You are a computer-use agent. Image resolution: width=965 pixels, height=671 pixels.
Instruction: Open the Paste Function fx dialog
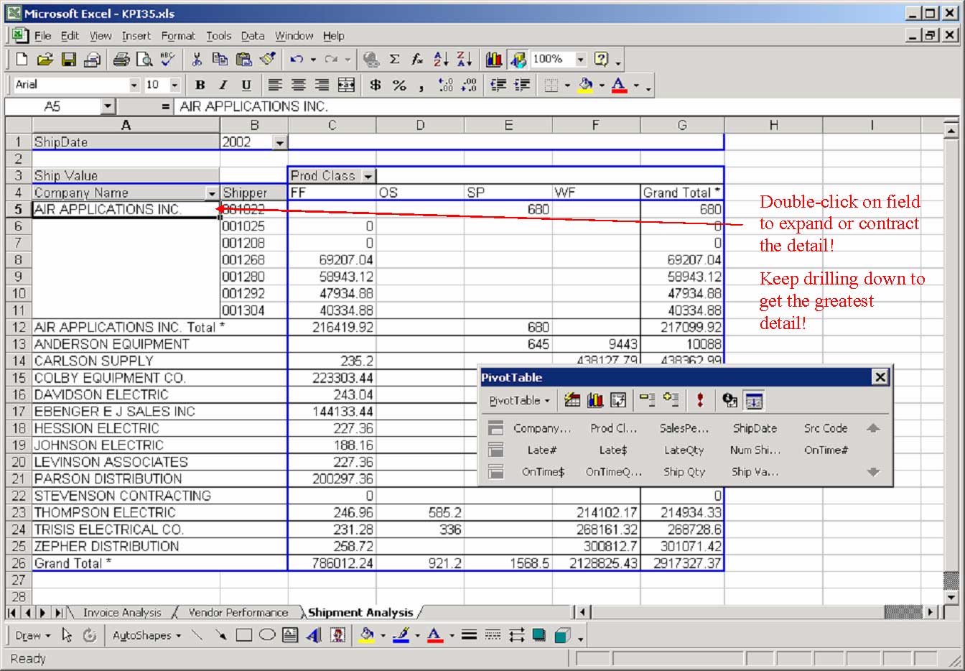(417, 60)
